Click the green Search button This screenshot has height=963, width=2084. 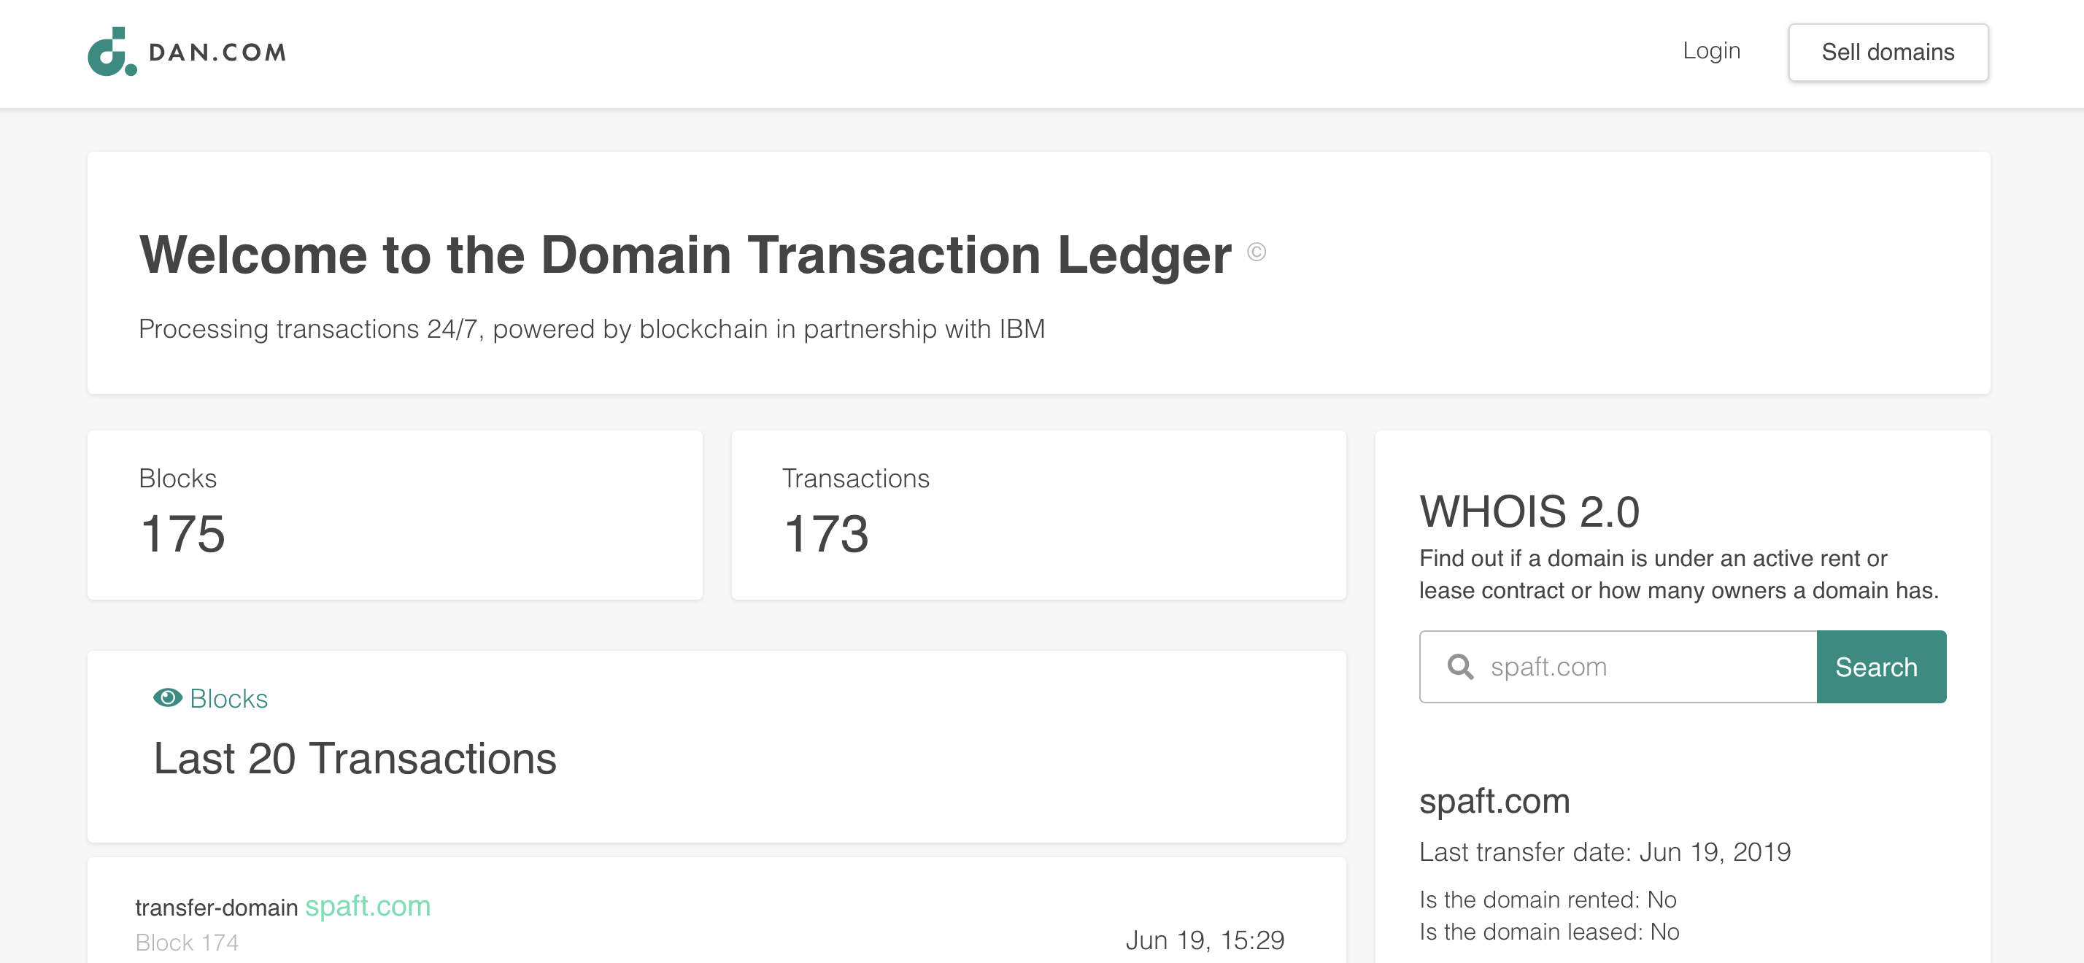(1881, 667)
